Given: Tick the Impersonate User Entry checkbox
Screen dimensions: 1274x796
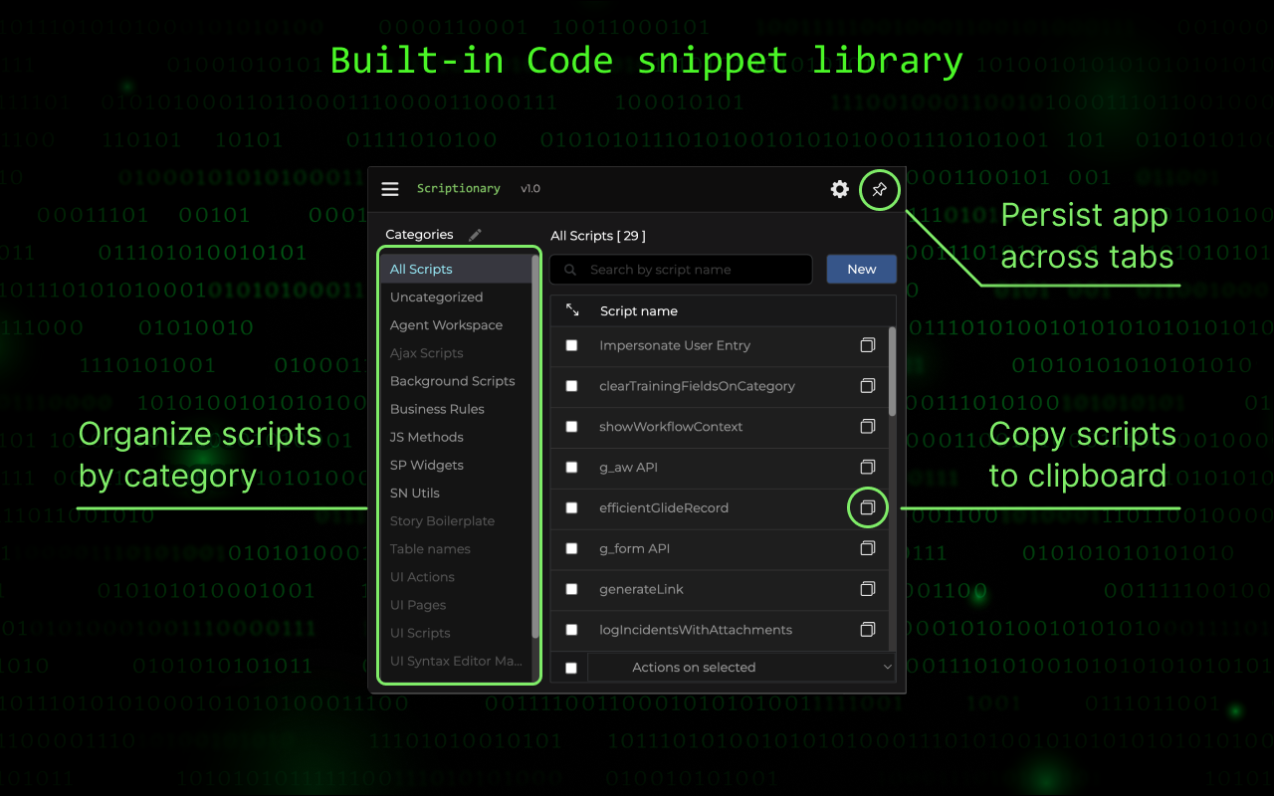Looking at the screenshot, I should coord(571,345).
